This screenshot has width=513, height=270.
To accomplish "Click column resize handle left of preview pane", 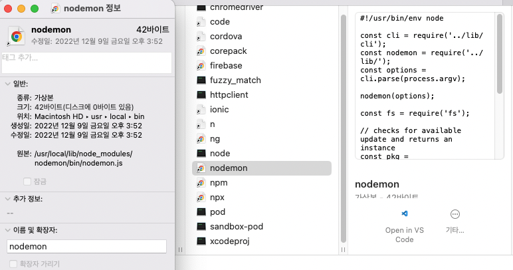I will [343, 249].
